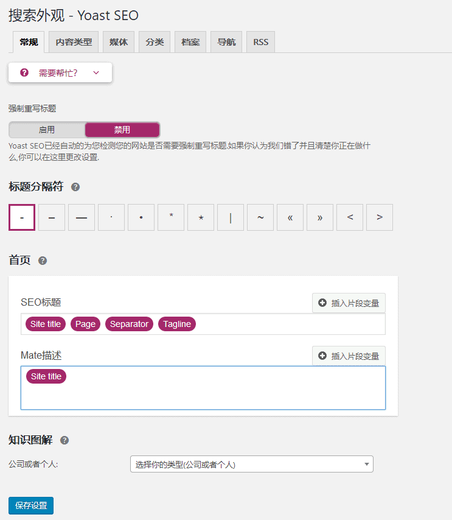Image resolution: width=452 pixels, height=520 pixels.
Task: Click 插入片段变量 button for SEO标题
Action: tap(349, 303)
